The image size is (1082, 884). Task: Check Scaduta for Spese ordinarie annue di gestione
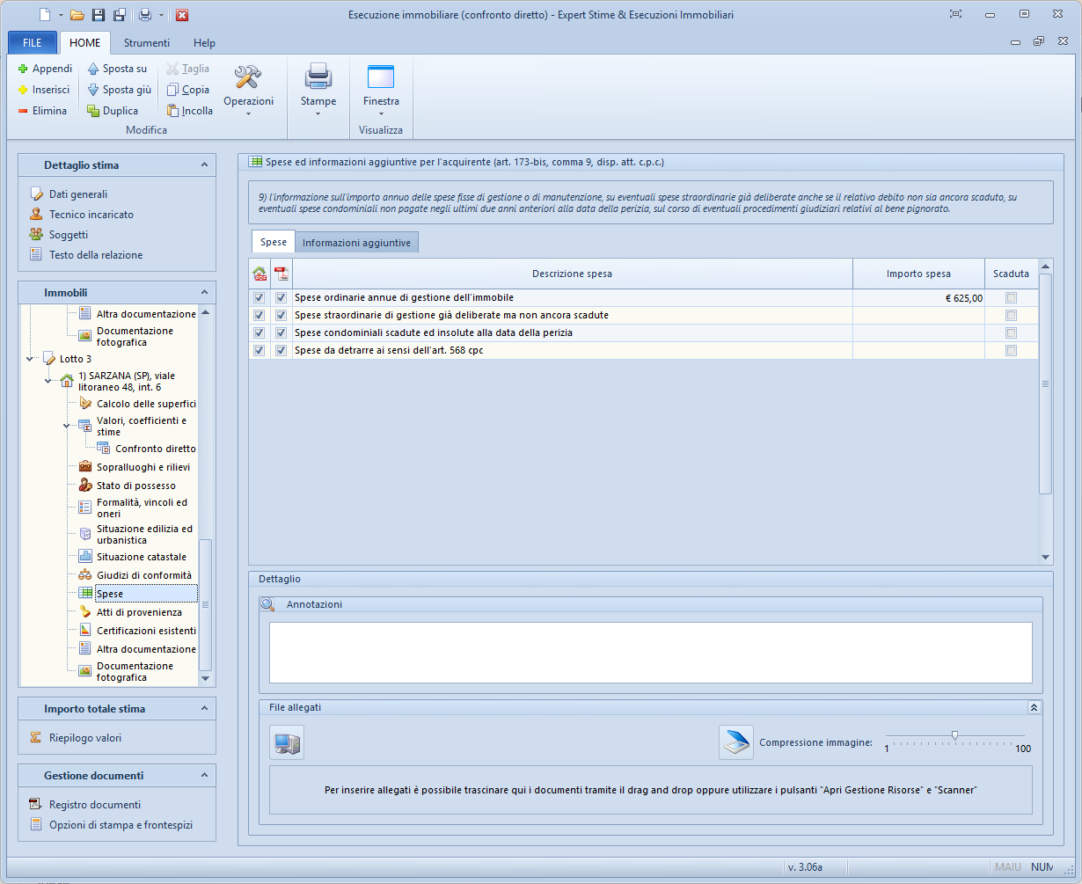1012,298
